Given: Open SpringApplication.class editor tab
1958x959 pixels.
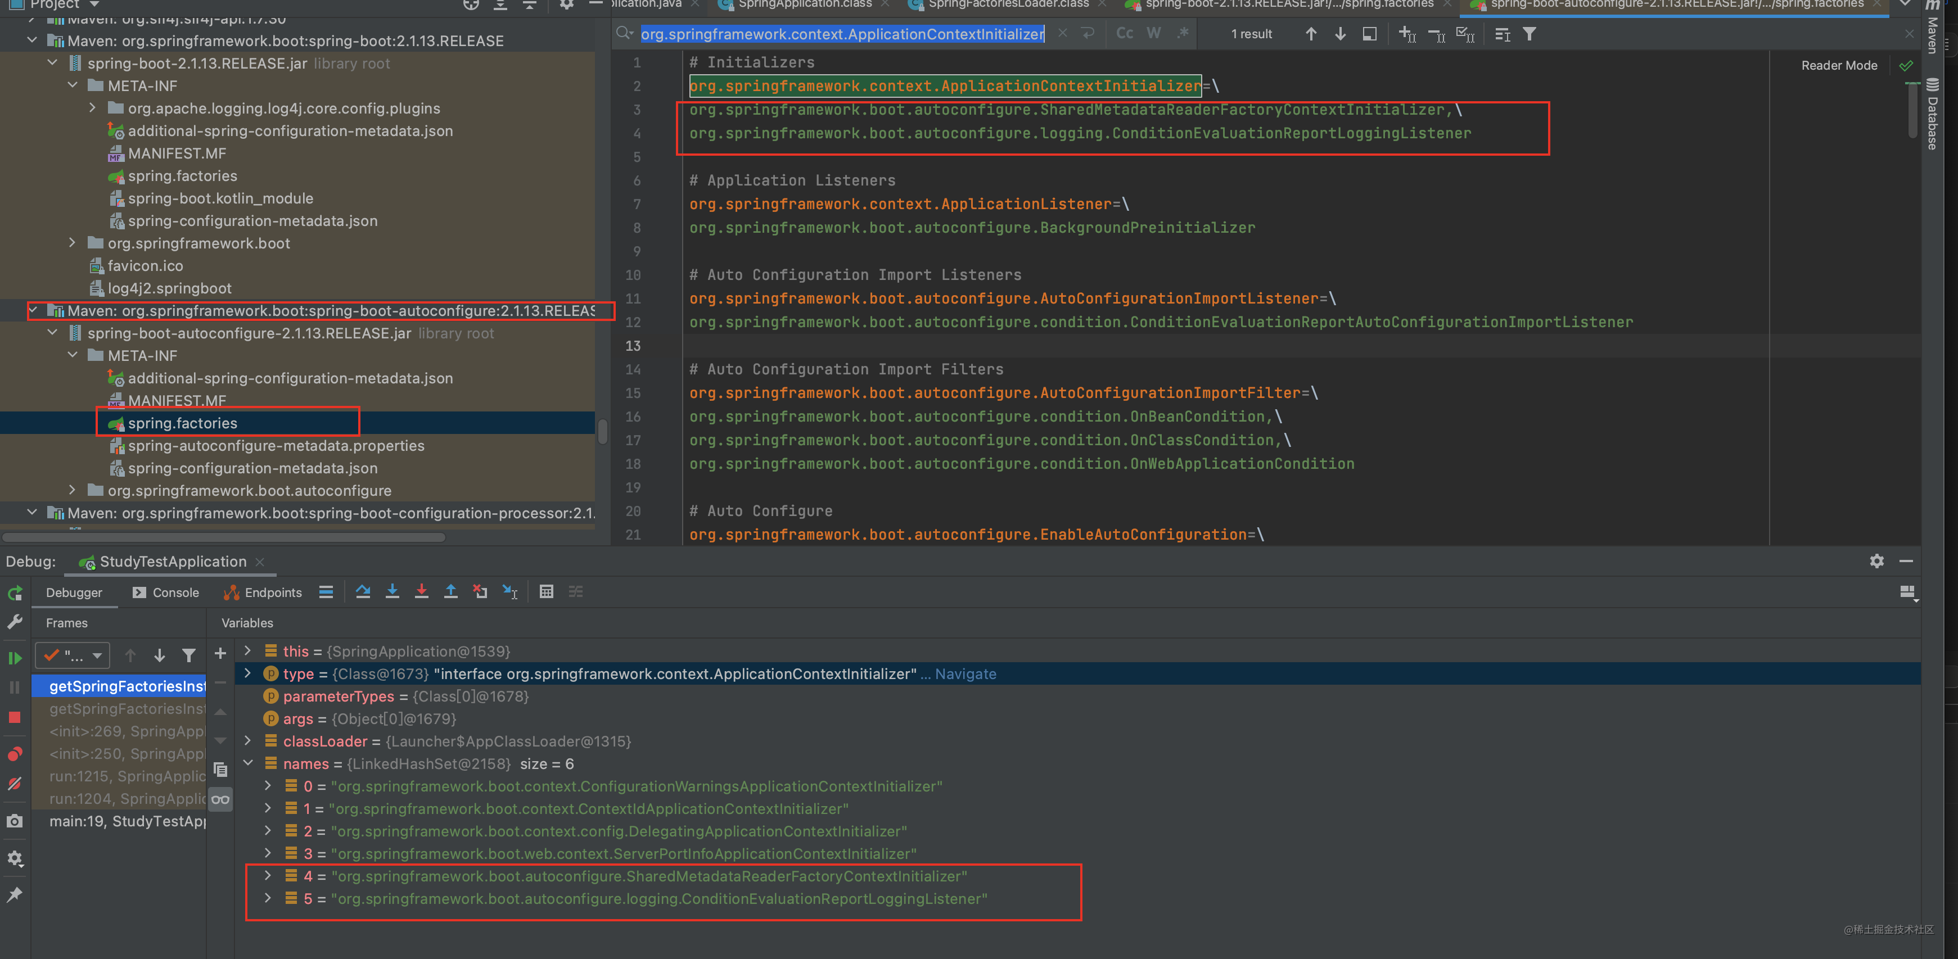Looking at the screenshot, I should [805, 4].
